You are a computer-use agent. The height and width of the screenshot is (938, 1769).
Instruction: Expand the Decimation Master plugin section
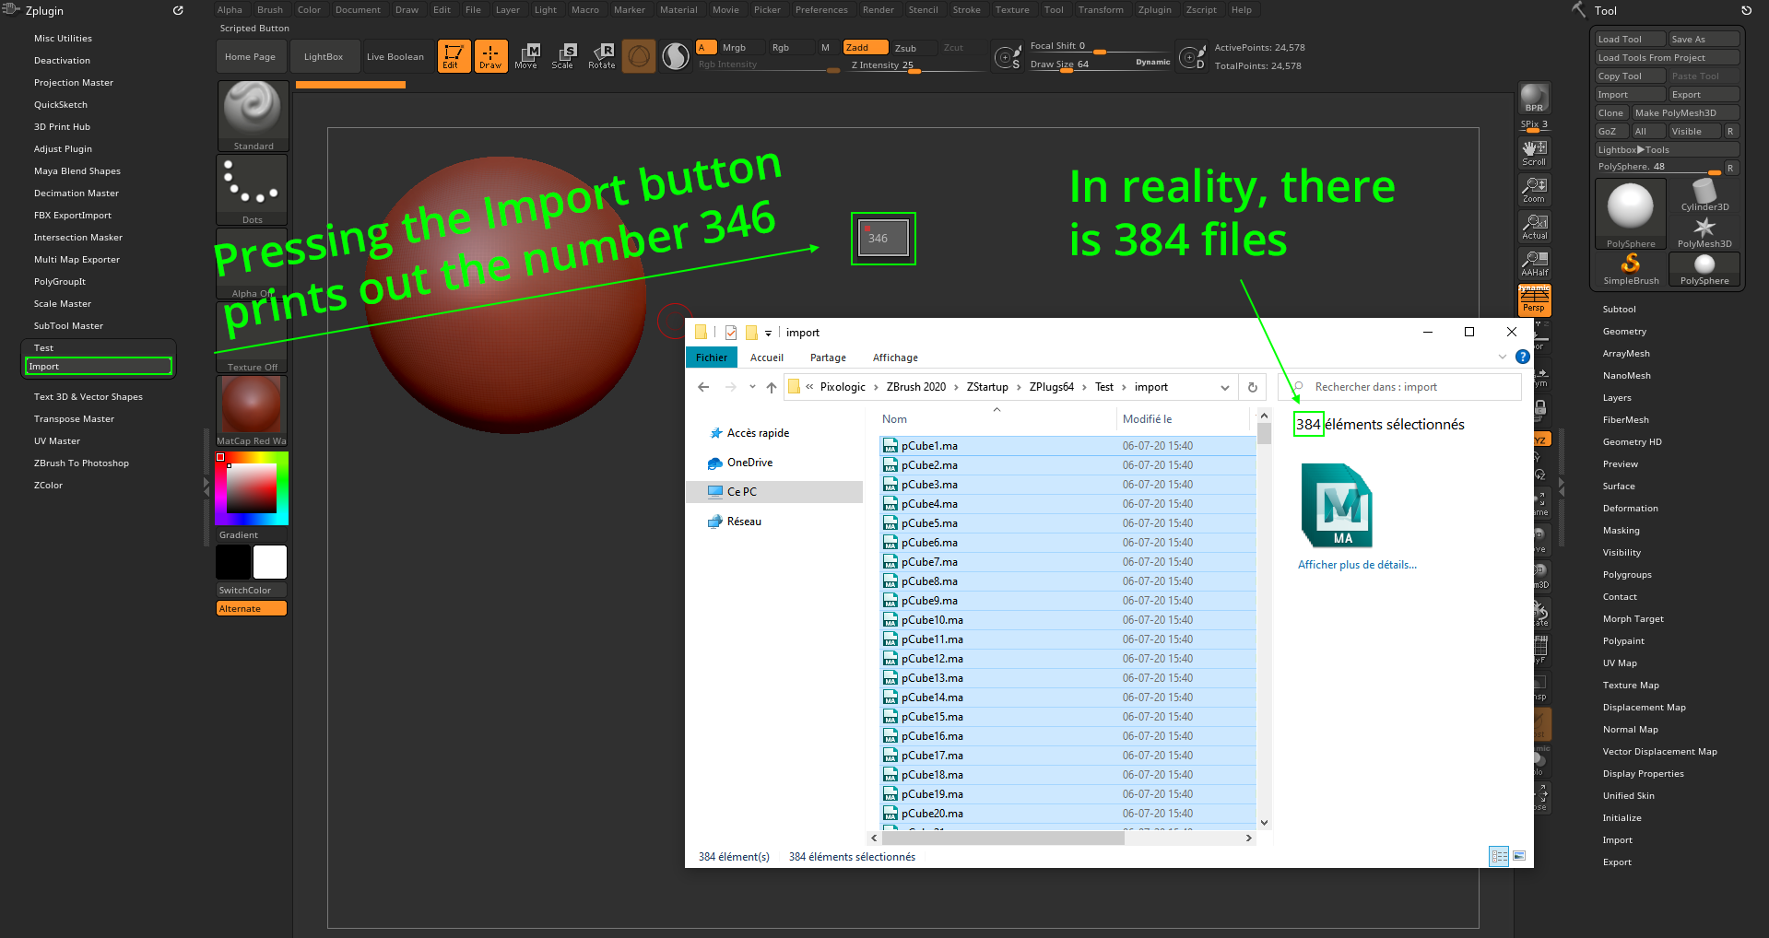pos(77,193)
